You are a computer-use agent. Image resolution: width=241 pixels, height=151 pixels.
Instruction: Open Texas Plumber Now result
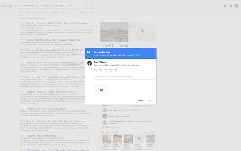pos(39,136)
